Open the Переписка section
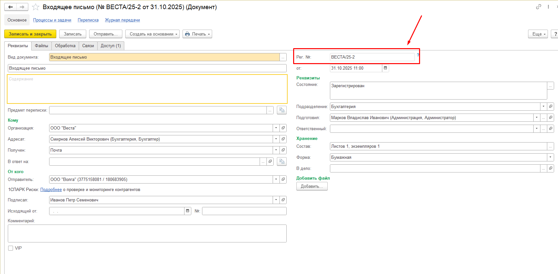Viewport: 558px width, 274px height. (88, 20)
